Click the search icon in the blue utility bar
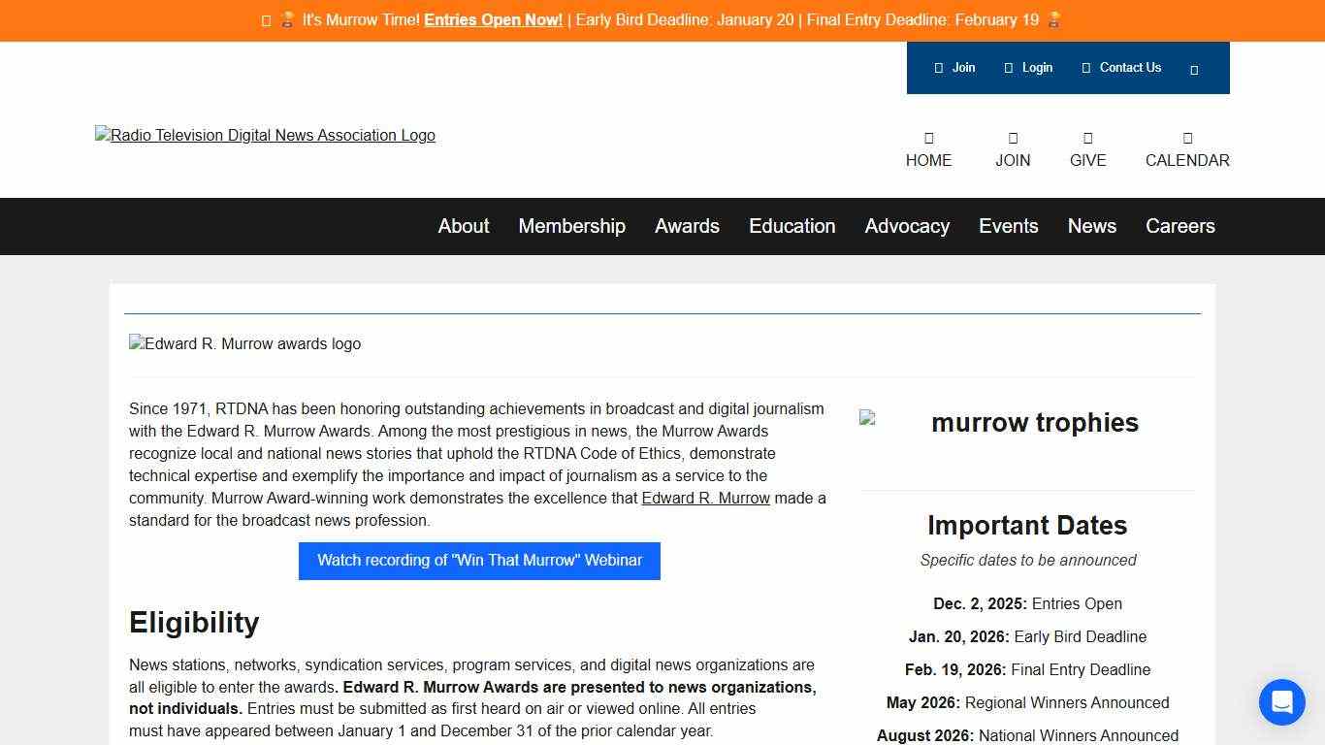This screenshot has width=1325, height=745. pyautogui.click(x=1194, y=68)
